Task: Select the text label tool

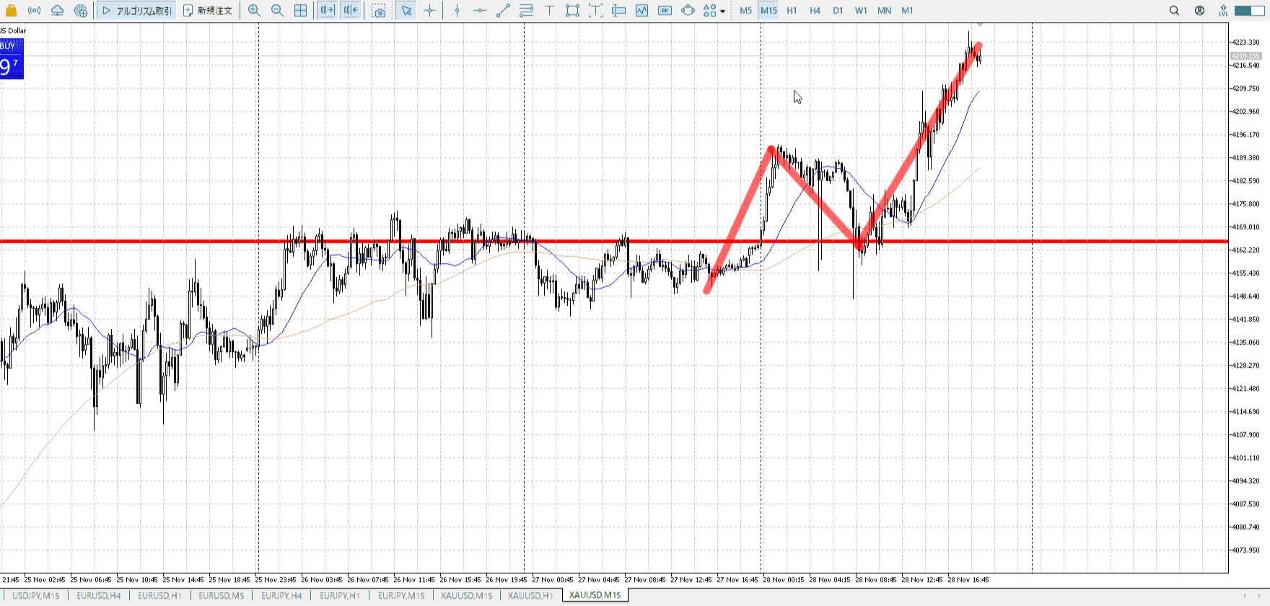Action: point(549,11)
